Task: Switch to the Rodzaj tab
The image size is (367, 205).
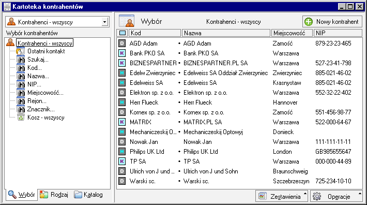Action: [x=54, y=195]
